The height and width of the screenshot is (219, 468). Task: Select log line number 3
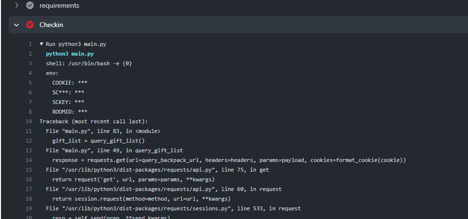[x=30, y=64]
